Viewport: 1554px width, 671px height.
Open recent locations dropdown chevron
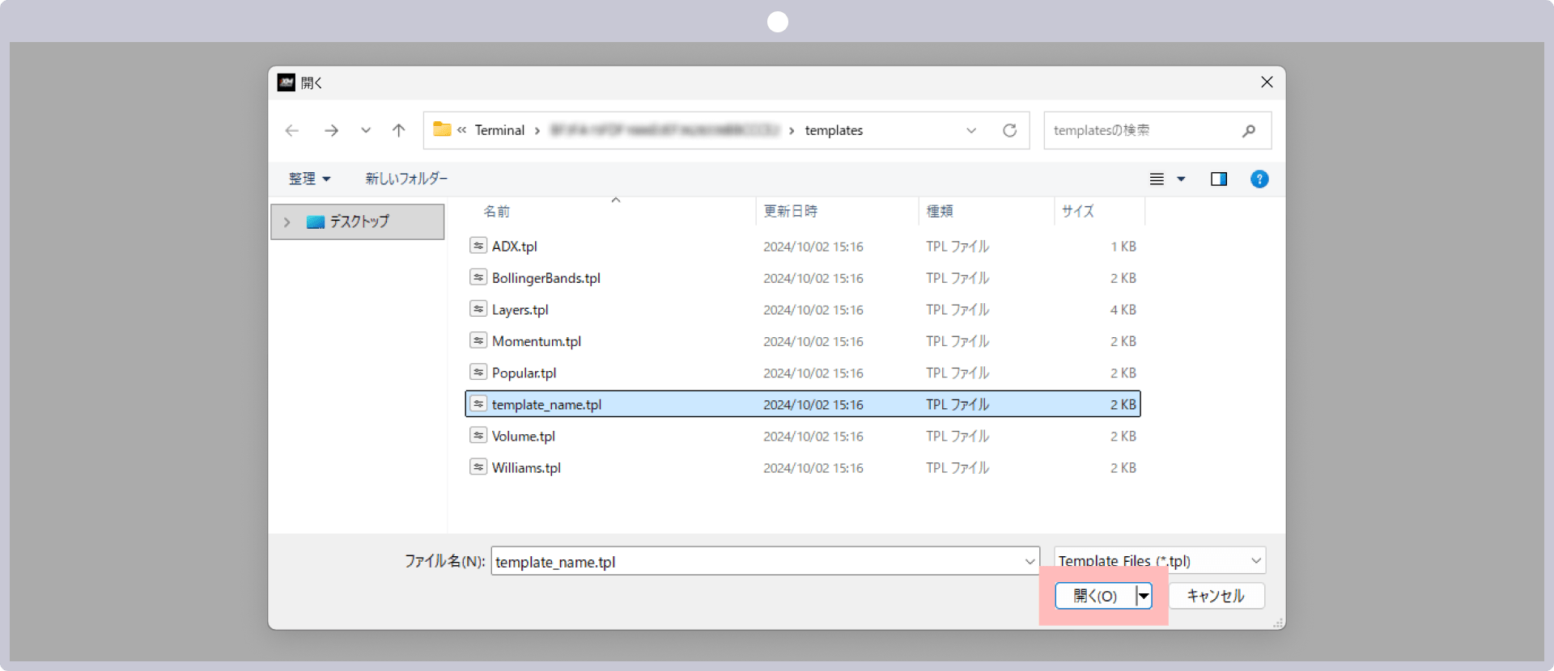click(366, 130)
